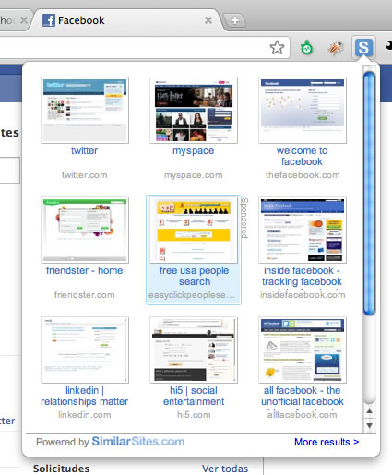Click the Sponsored label beside people search

tap(244, 218)
